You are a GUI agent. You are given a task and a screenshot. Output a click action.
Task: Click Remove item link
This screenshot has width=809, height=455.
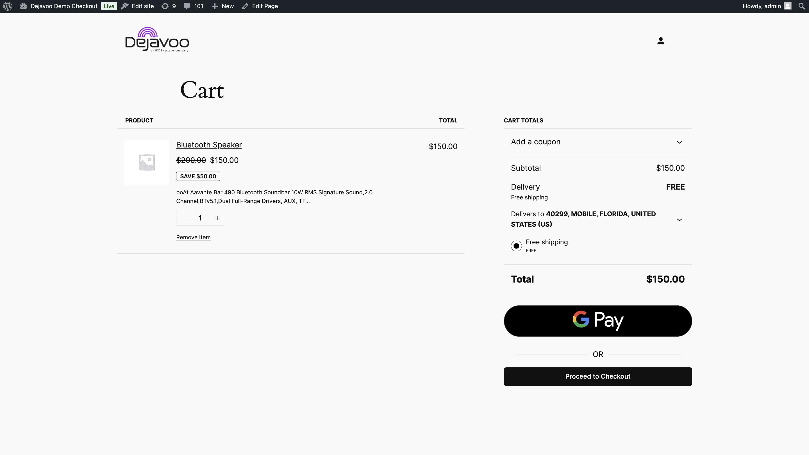(193, 237)
